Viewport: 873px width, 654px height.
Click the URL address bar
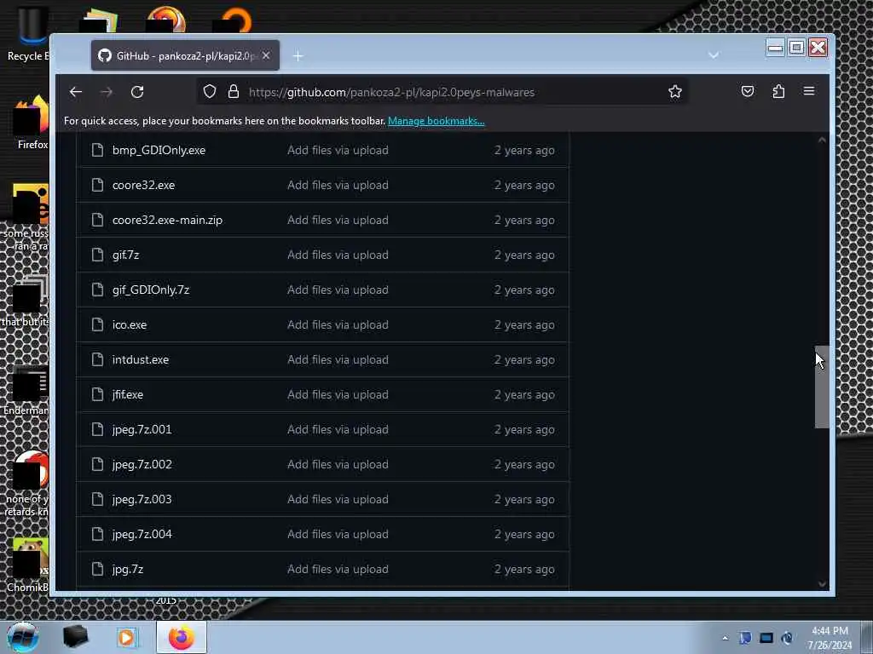442,92
